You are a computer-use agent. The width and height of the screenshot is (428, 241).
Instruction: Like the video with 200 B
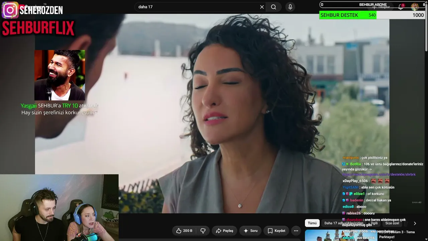click(184, 231)
